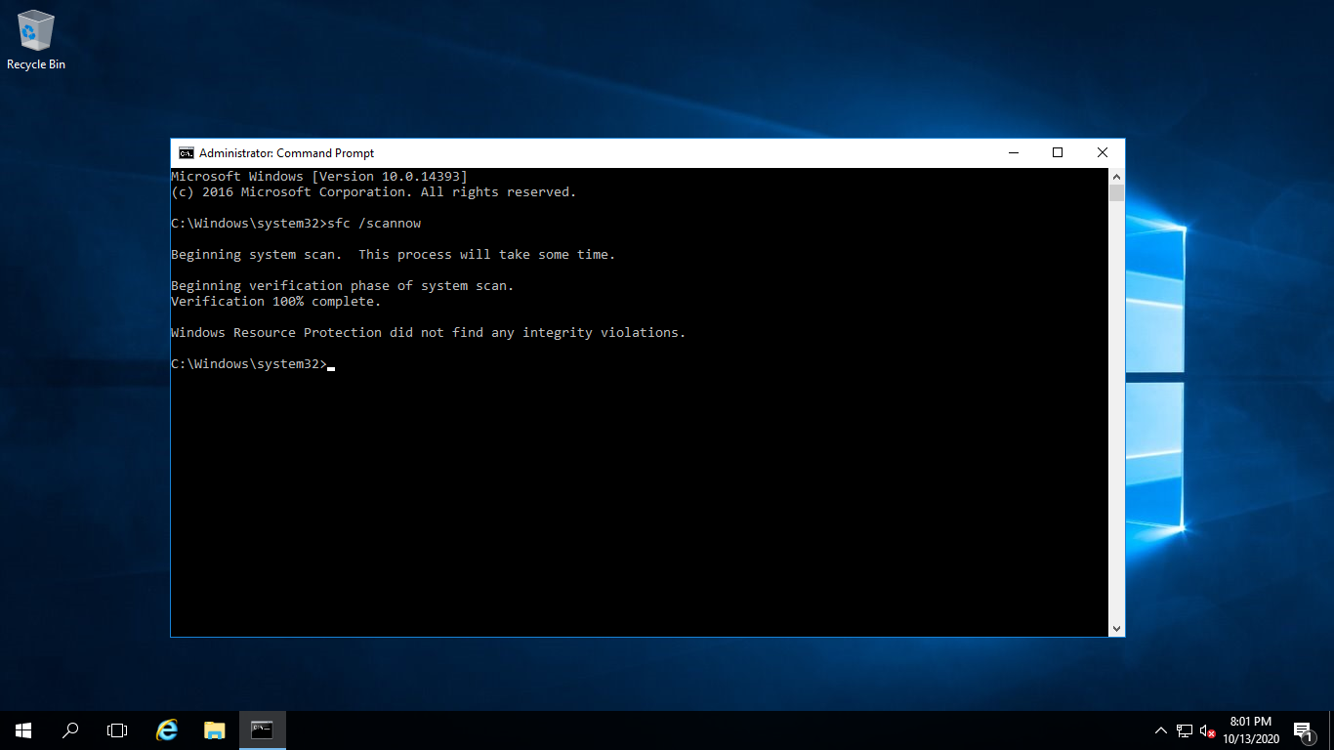Click the scrollbar up arrow in Command Prompt
Viewport: 1334px width, 750px height.
(1116, 176)
